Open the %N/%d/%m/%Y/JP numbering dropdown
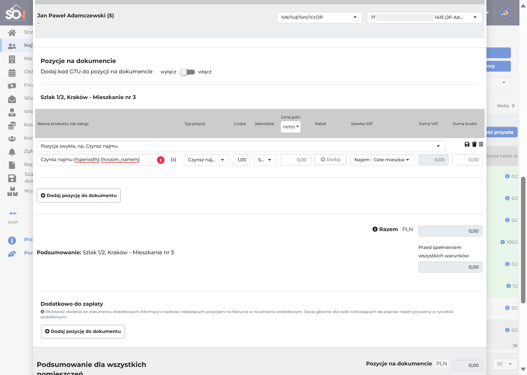Image resolution: width=527 pixels, height=375 pixels. click(319, 17)
